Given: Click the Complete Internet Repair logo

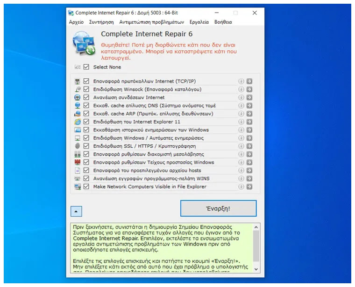Looking at the screenshot, I should tap(84, 43).
